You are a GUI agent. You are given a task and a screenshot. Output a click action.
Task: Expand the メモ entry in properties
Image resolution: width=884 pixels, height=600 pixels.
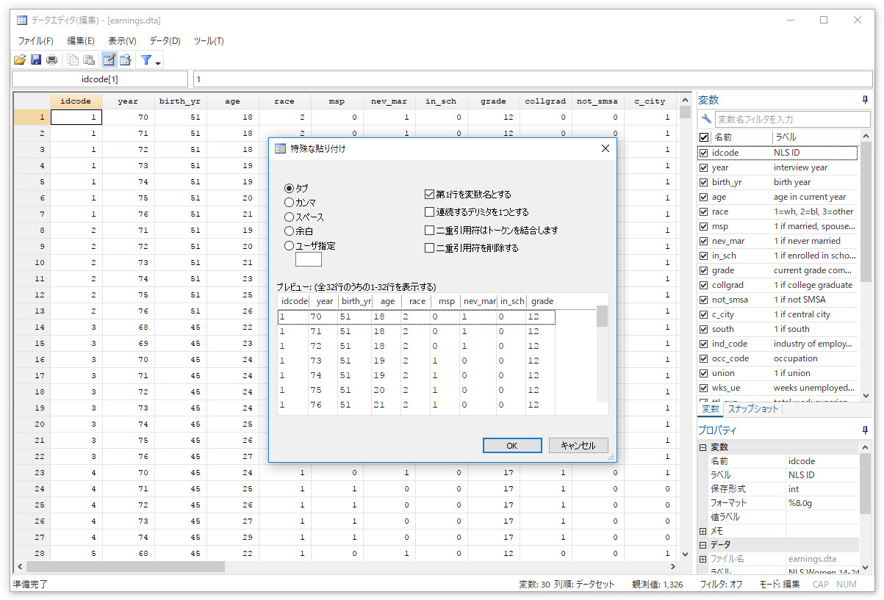click(x=702, y=530)
